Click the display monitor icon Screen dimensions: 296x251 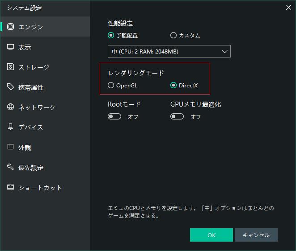coord(11,47)
